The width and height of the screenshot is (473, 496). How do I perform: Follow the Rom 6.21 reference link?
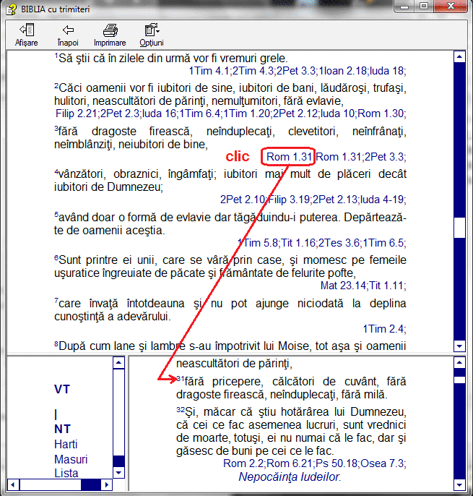click(290, 463)
